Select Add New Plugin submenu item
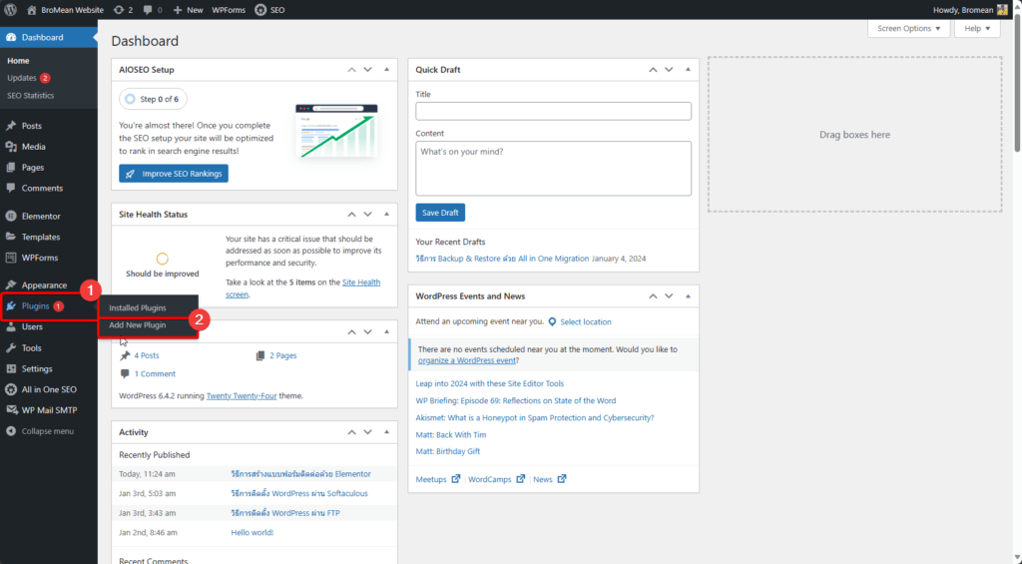This screenshot has height=564, width=1022. [138, 325]
